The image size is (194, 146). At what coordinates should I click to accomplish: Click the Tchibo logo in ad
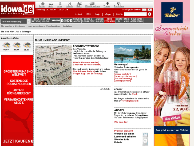[x=172, y=13]
